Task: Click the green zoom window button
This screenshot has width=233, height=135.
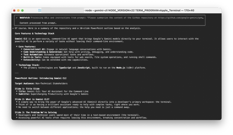Action: tap(22, 11)
